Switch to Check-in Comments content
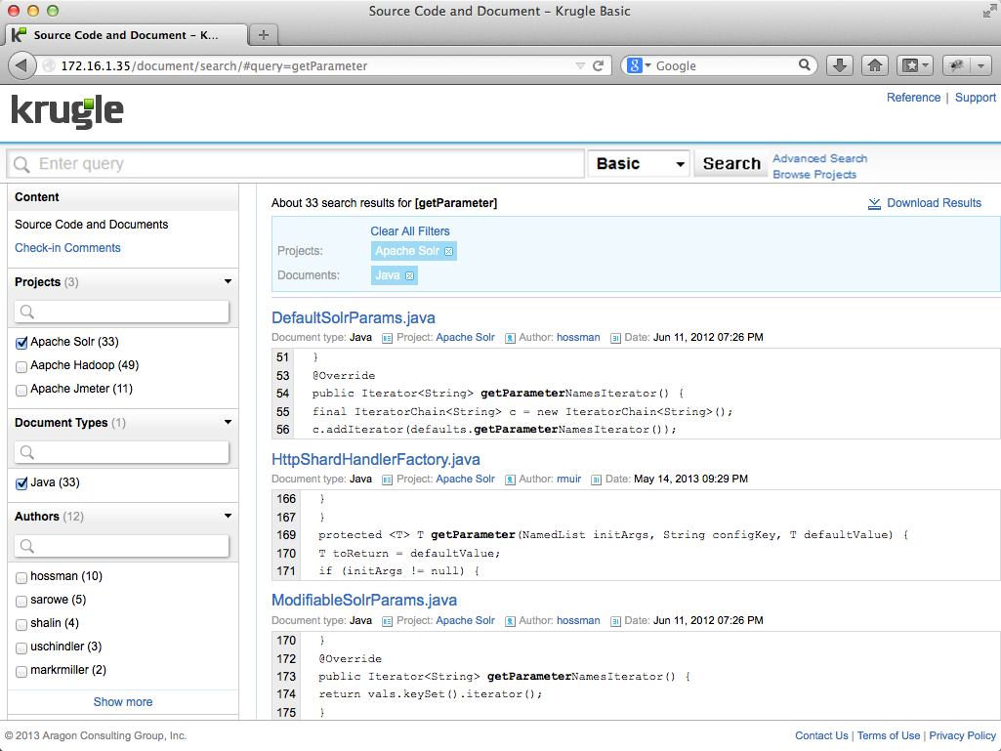Image resolution: width=1001 pixels, height=751 pixels. [x=67, y=248]
